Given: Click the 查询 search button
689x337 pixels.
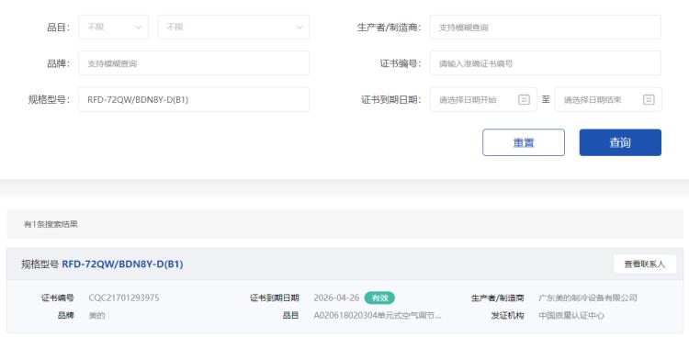Looking at the screenshot, I should pos(620,142).
